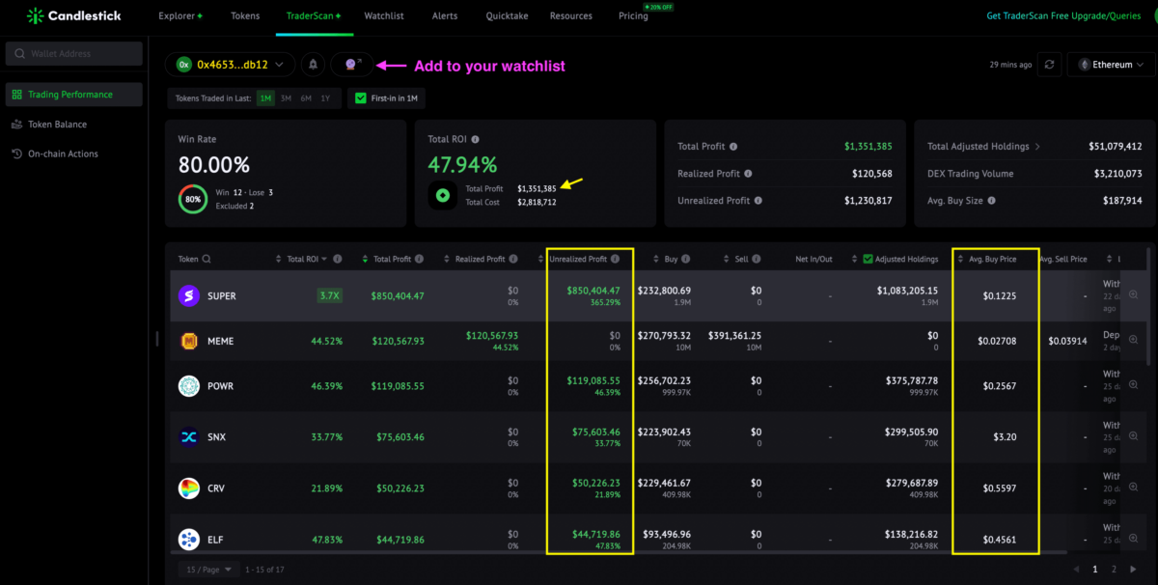Click Get TraderScan Free Upgrade/Queries link

(1065, 16)
